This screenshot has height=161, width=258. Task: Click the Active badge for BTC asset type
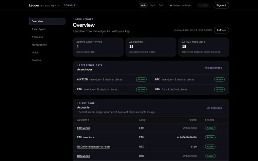[220, 79]
